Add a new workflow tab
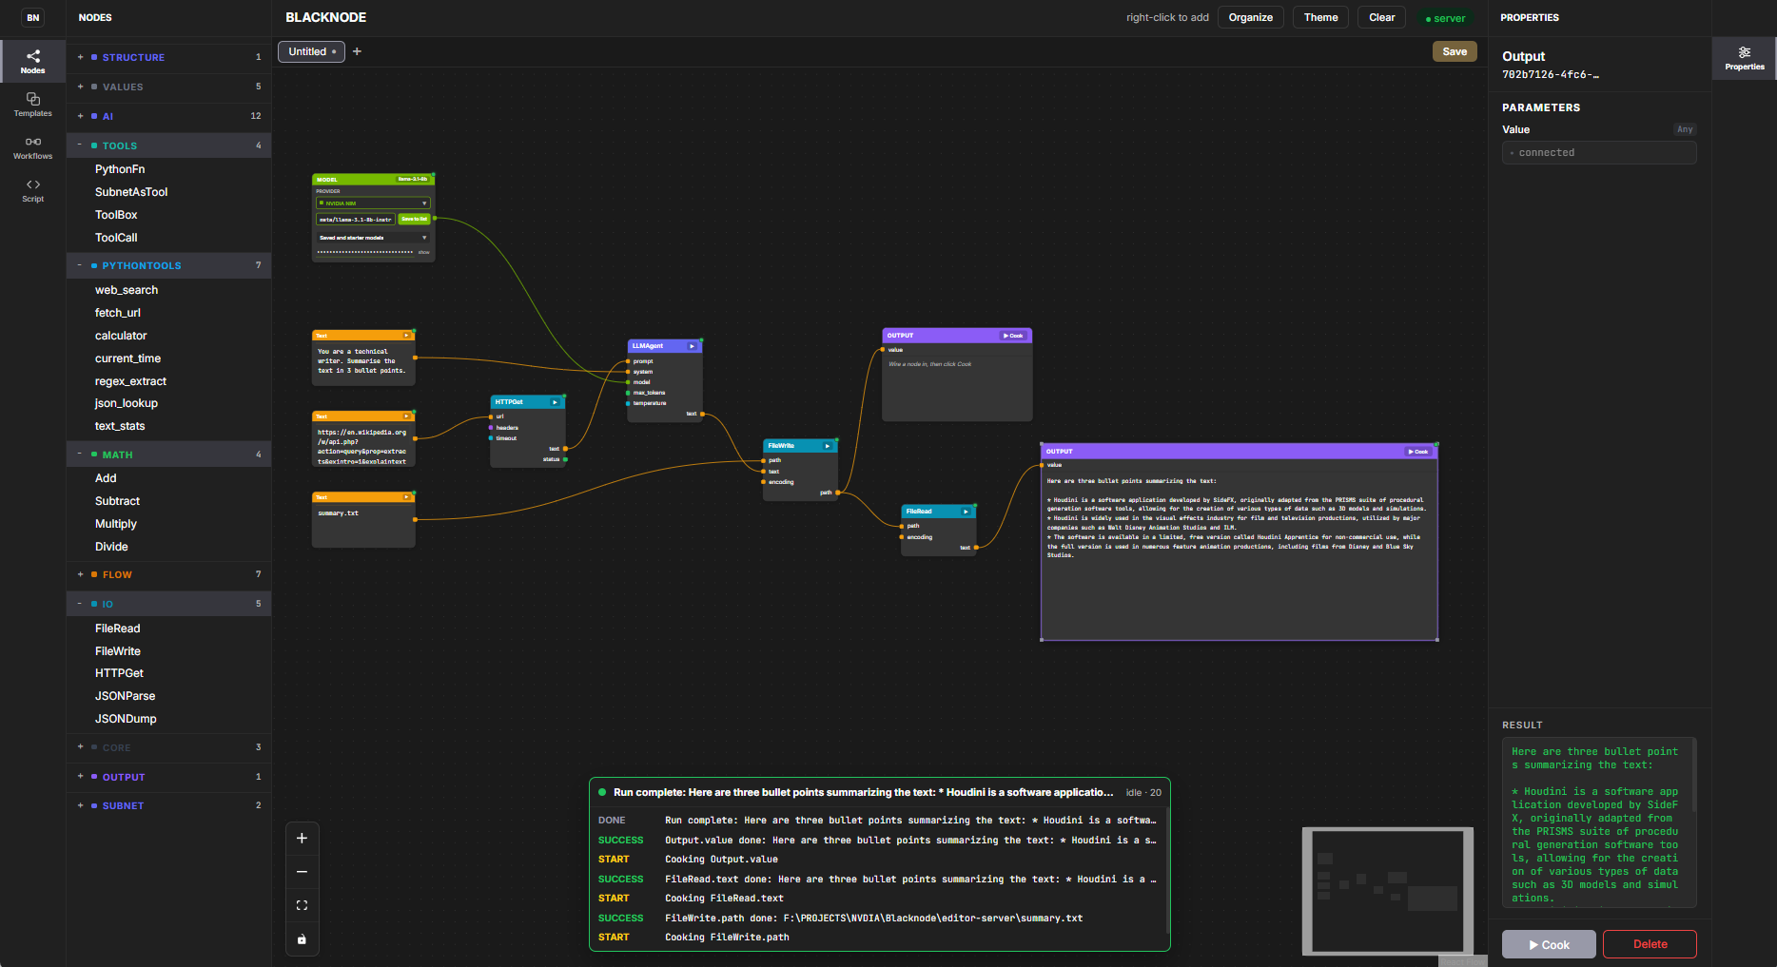The width and height of the screenshot is (1777, 967). [357, 51]
